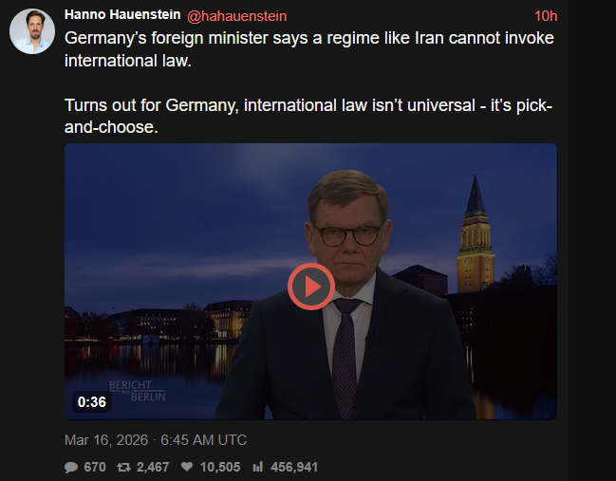Click the "pick-and-choose" tweet paragraph

point(308,114)
